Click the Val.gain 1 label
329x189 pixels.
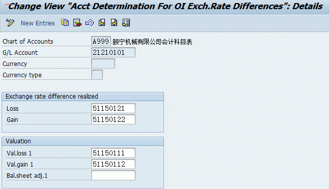pyautogui.click(x=20, y=165)
